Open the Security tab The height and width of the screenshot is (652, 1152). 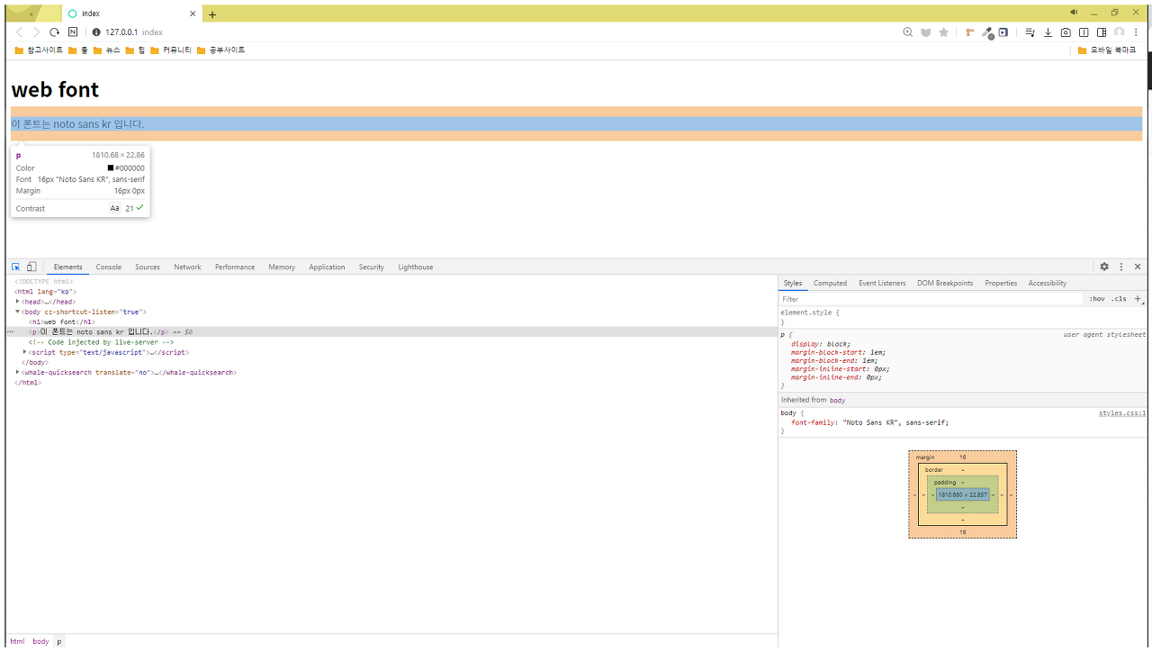371,267
